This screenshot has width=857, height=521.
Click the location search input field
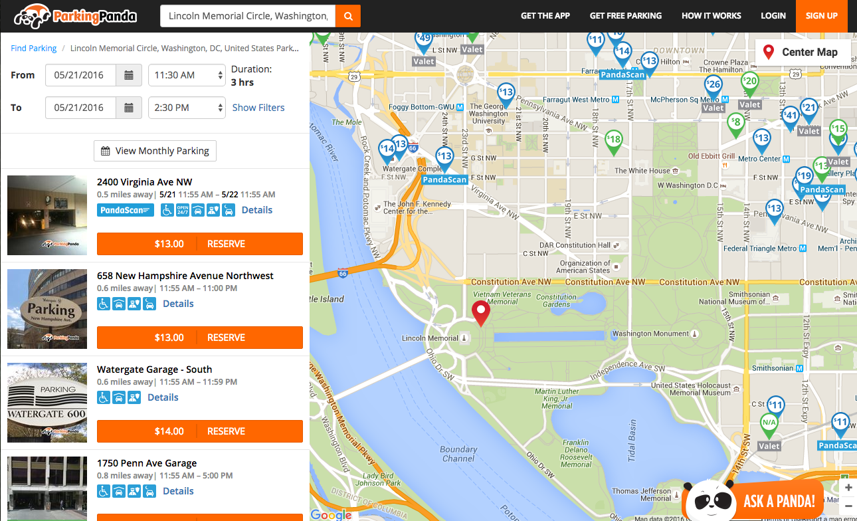pyautogui.click(x=248, y=16)
